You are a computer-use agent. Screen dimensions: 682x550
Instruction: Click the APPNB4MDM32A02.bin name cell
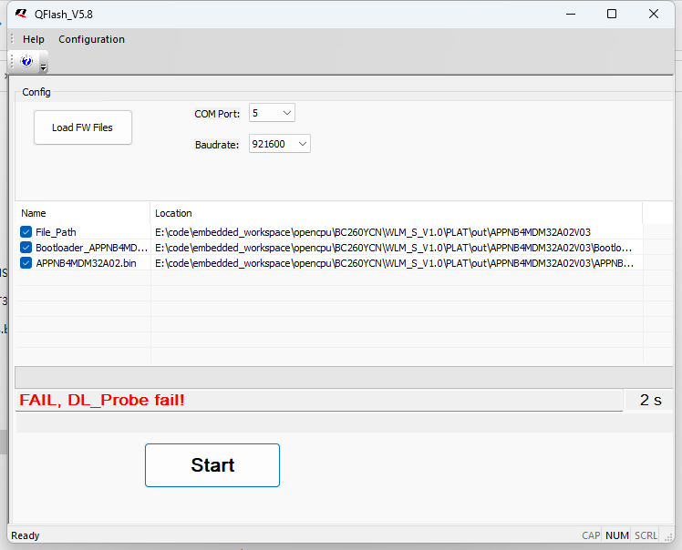point(86,263)
